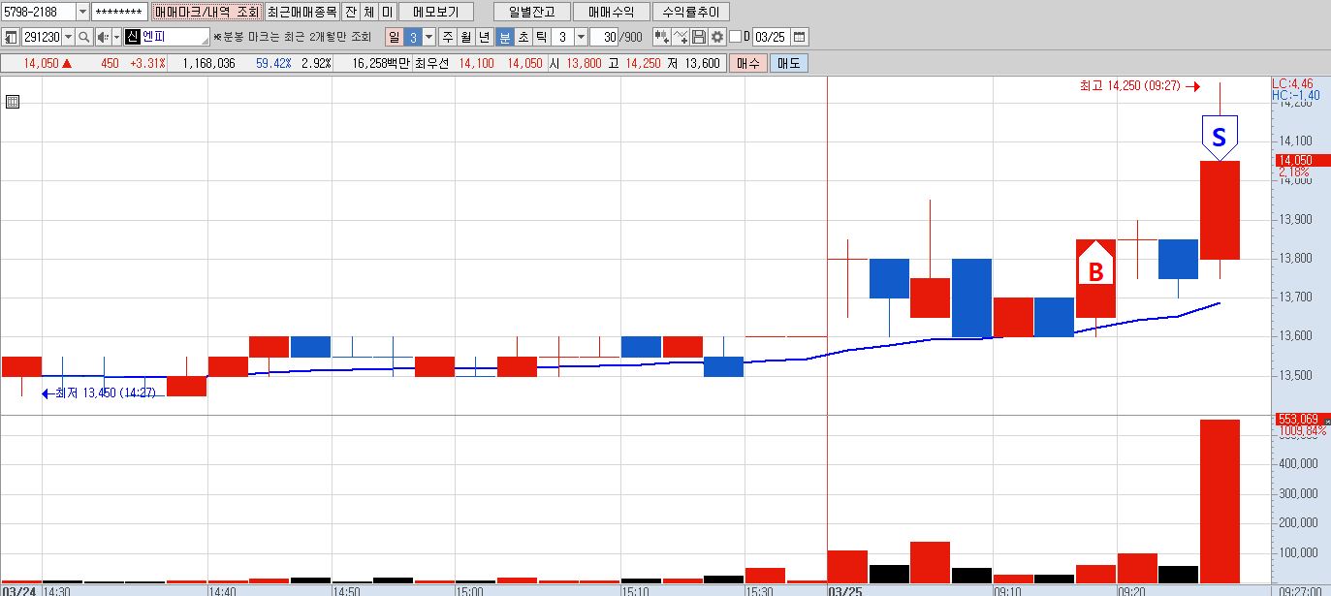Viewport: 1331px width, 596px height.
Task: Open the dropdown arrow after the 일 3 field
Action: [428, 37]
